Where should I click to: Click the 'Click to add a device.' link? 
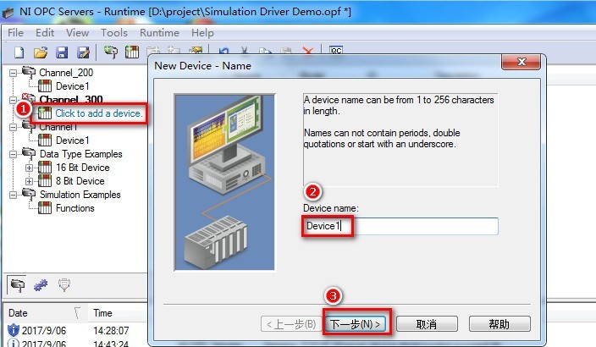tap(99, 113)
